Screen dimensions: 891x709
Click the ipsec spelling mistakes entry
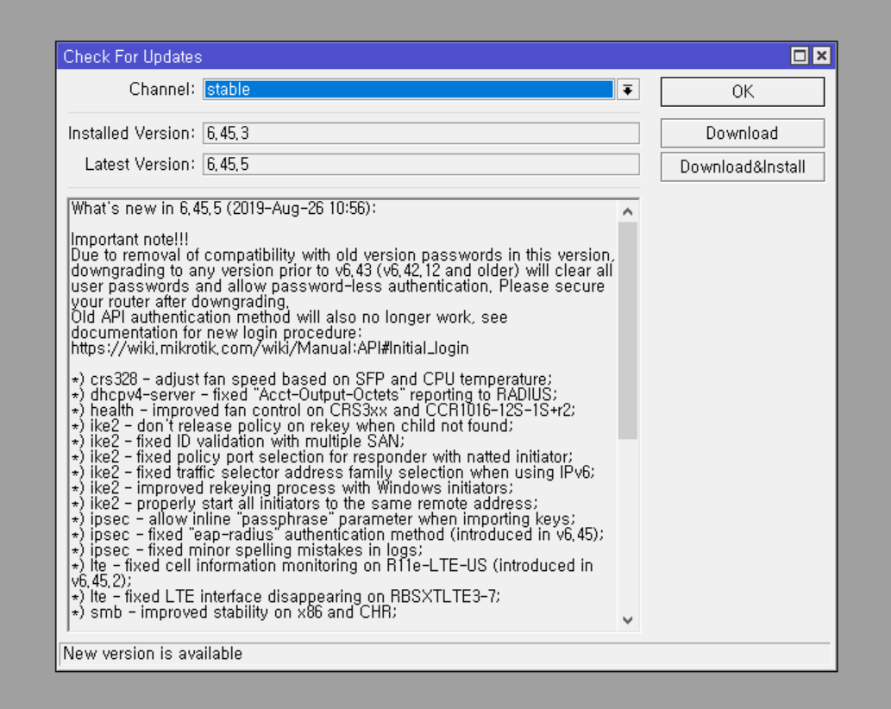click(248, 550)
